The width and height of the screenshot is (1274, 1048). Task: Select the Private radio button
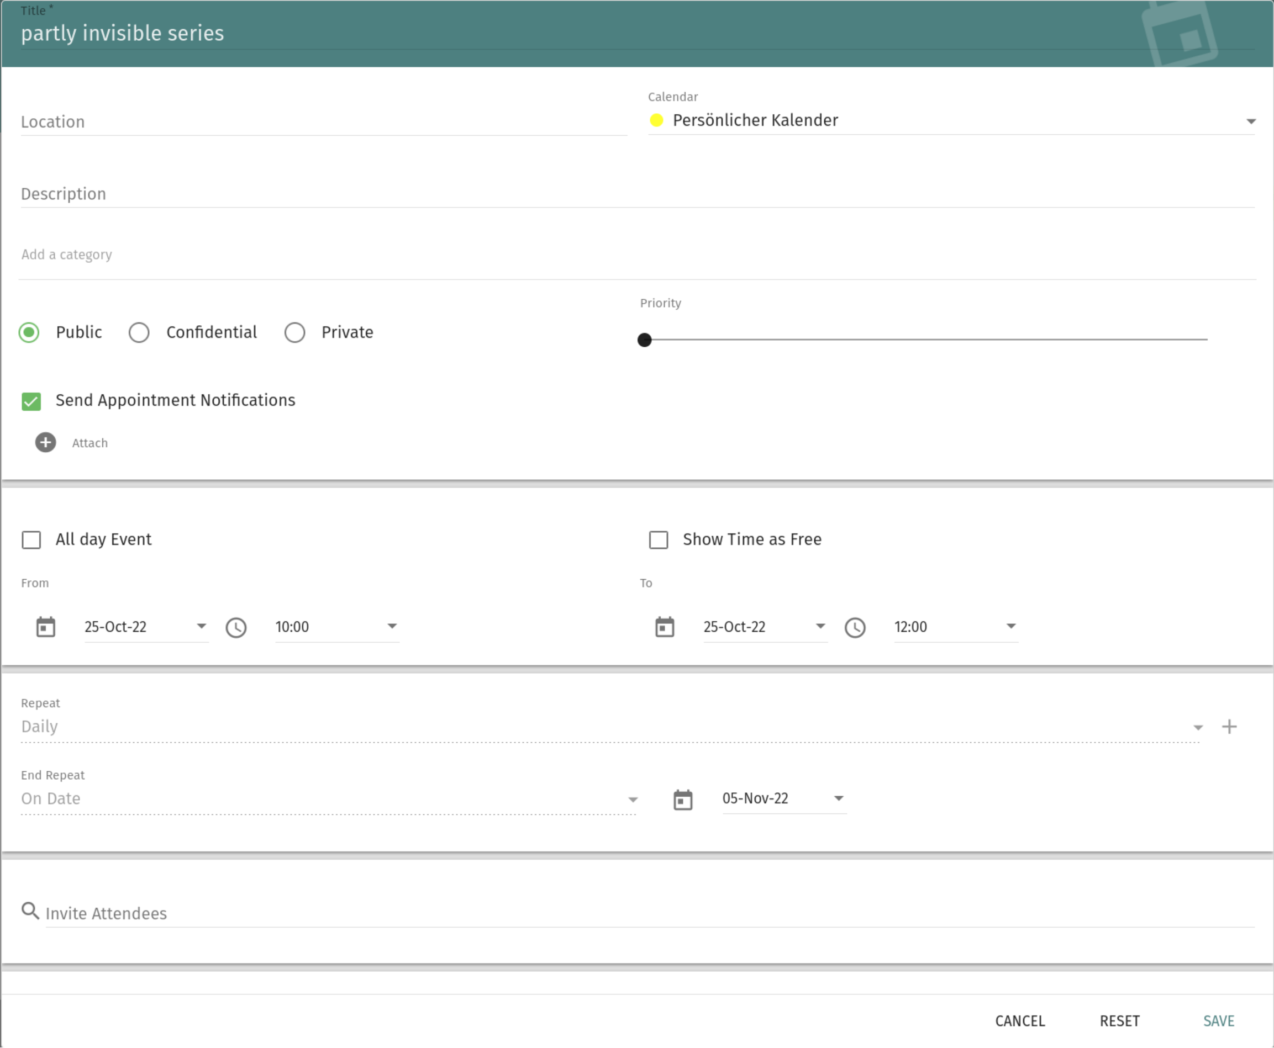click(295, 332)
